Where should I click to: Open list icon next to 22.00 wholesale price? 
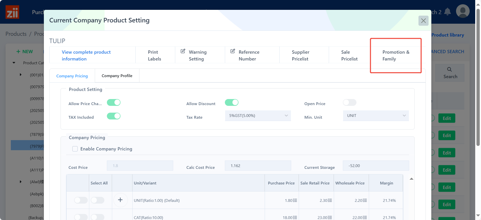click(x=365, y=217)
